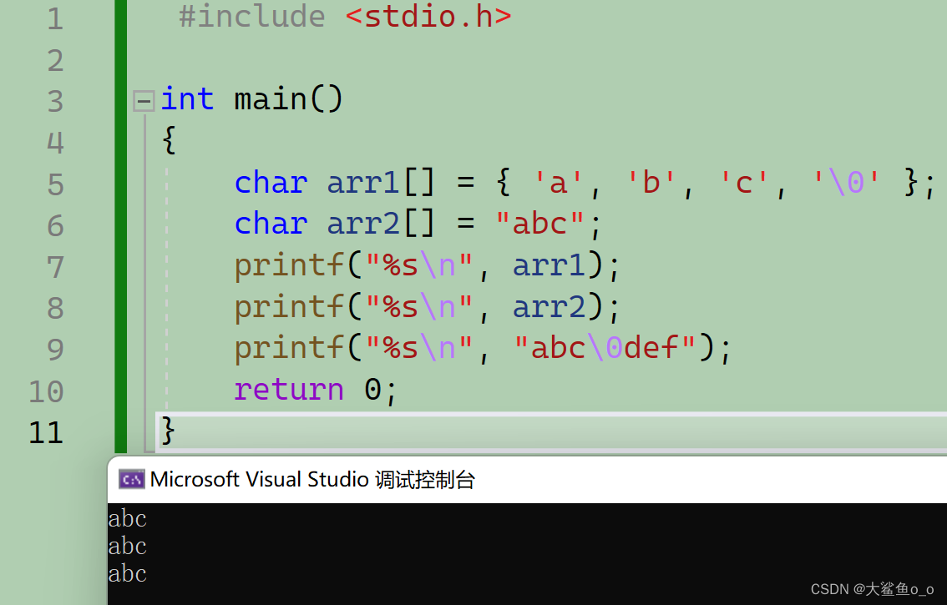Click line number 11 in the gutter
Image resolution: width=947 pixels, height=605 pixels.
[x=46, y=433]
